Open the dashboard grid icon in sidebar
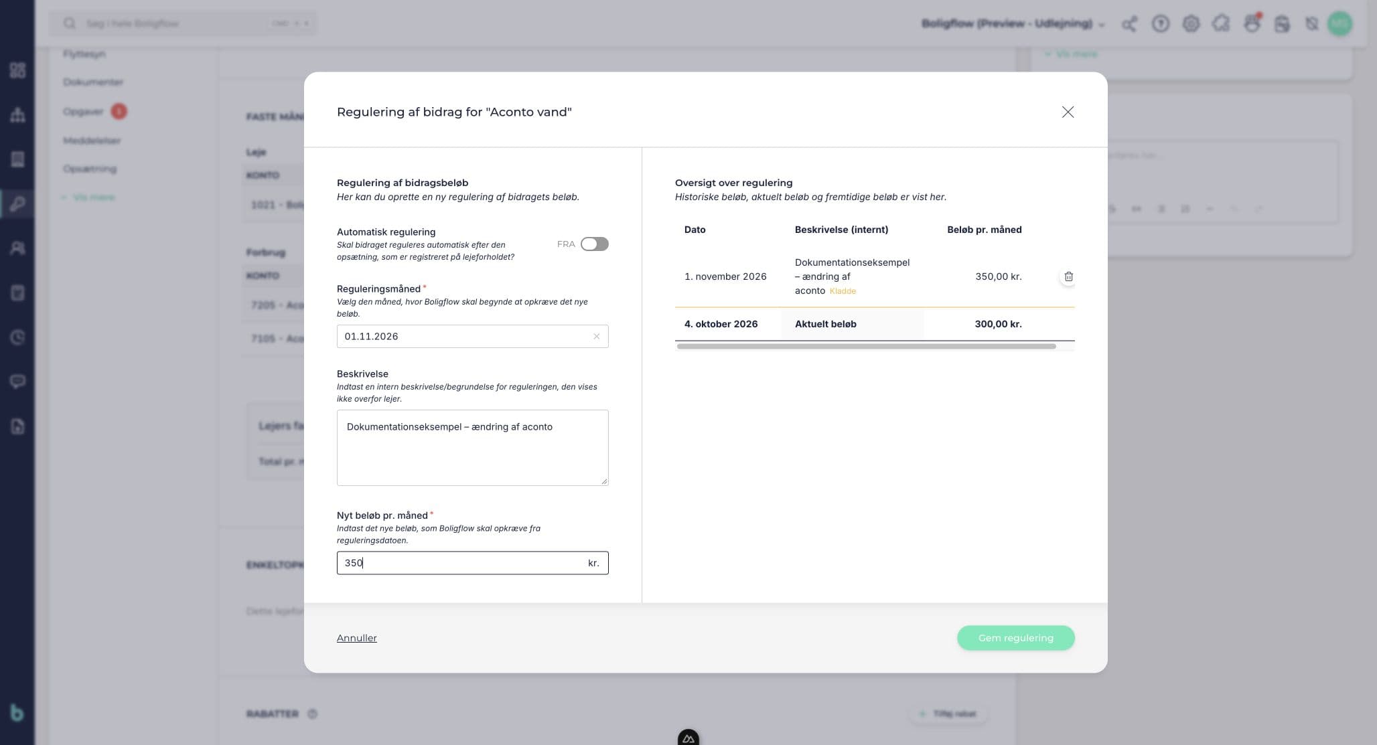Screen dimensions: 1377x745 (17, 70)
